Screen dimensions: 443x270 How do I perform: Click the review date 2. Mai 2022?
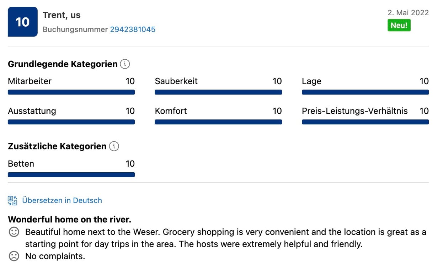point(408,13)
